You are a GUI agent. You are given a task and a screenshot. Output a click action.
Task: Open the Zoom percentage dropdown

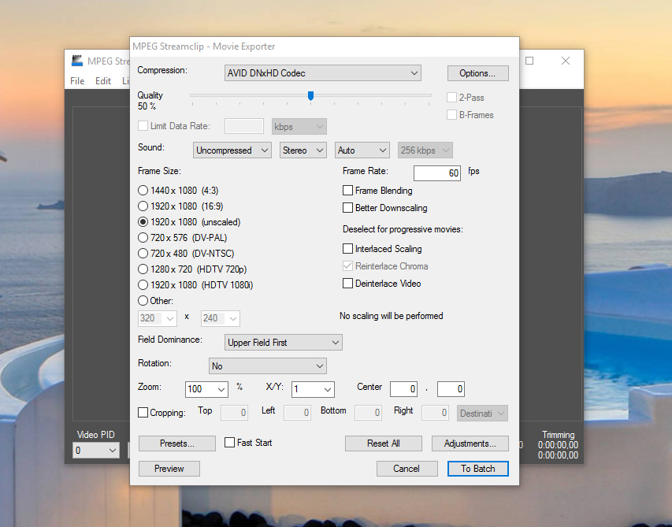pos(206,389)
